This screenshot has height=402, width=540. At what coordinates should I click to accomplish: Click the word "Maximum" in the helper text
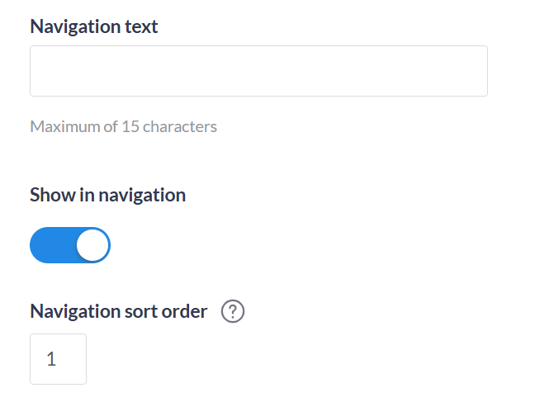pos(64,126)
